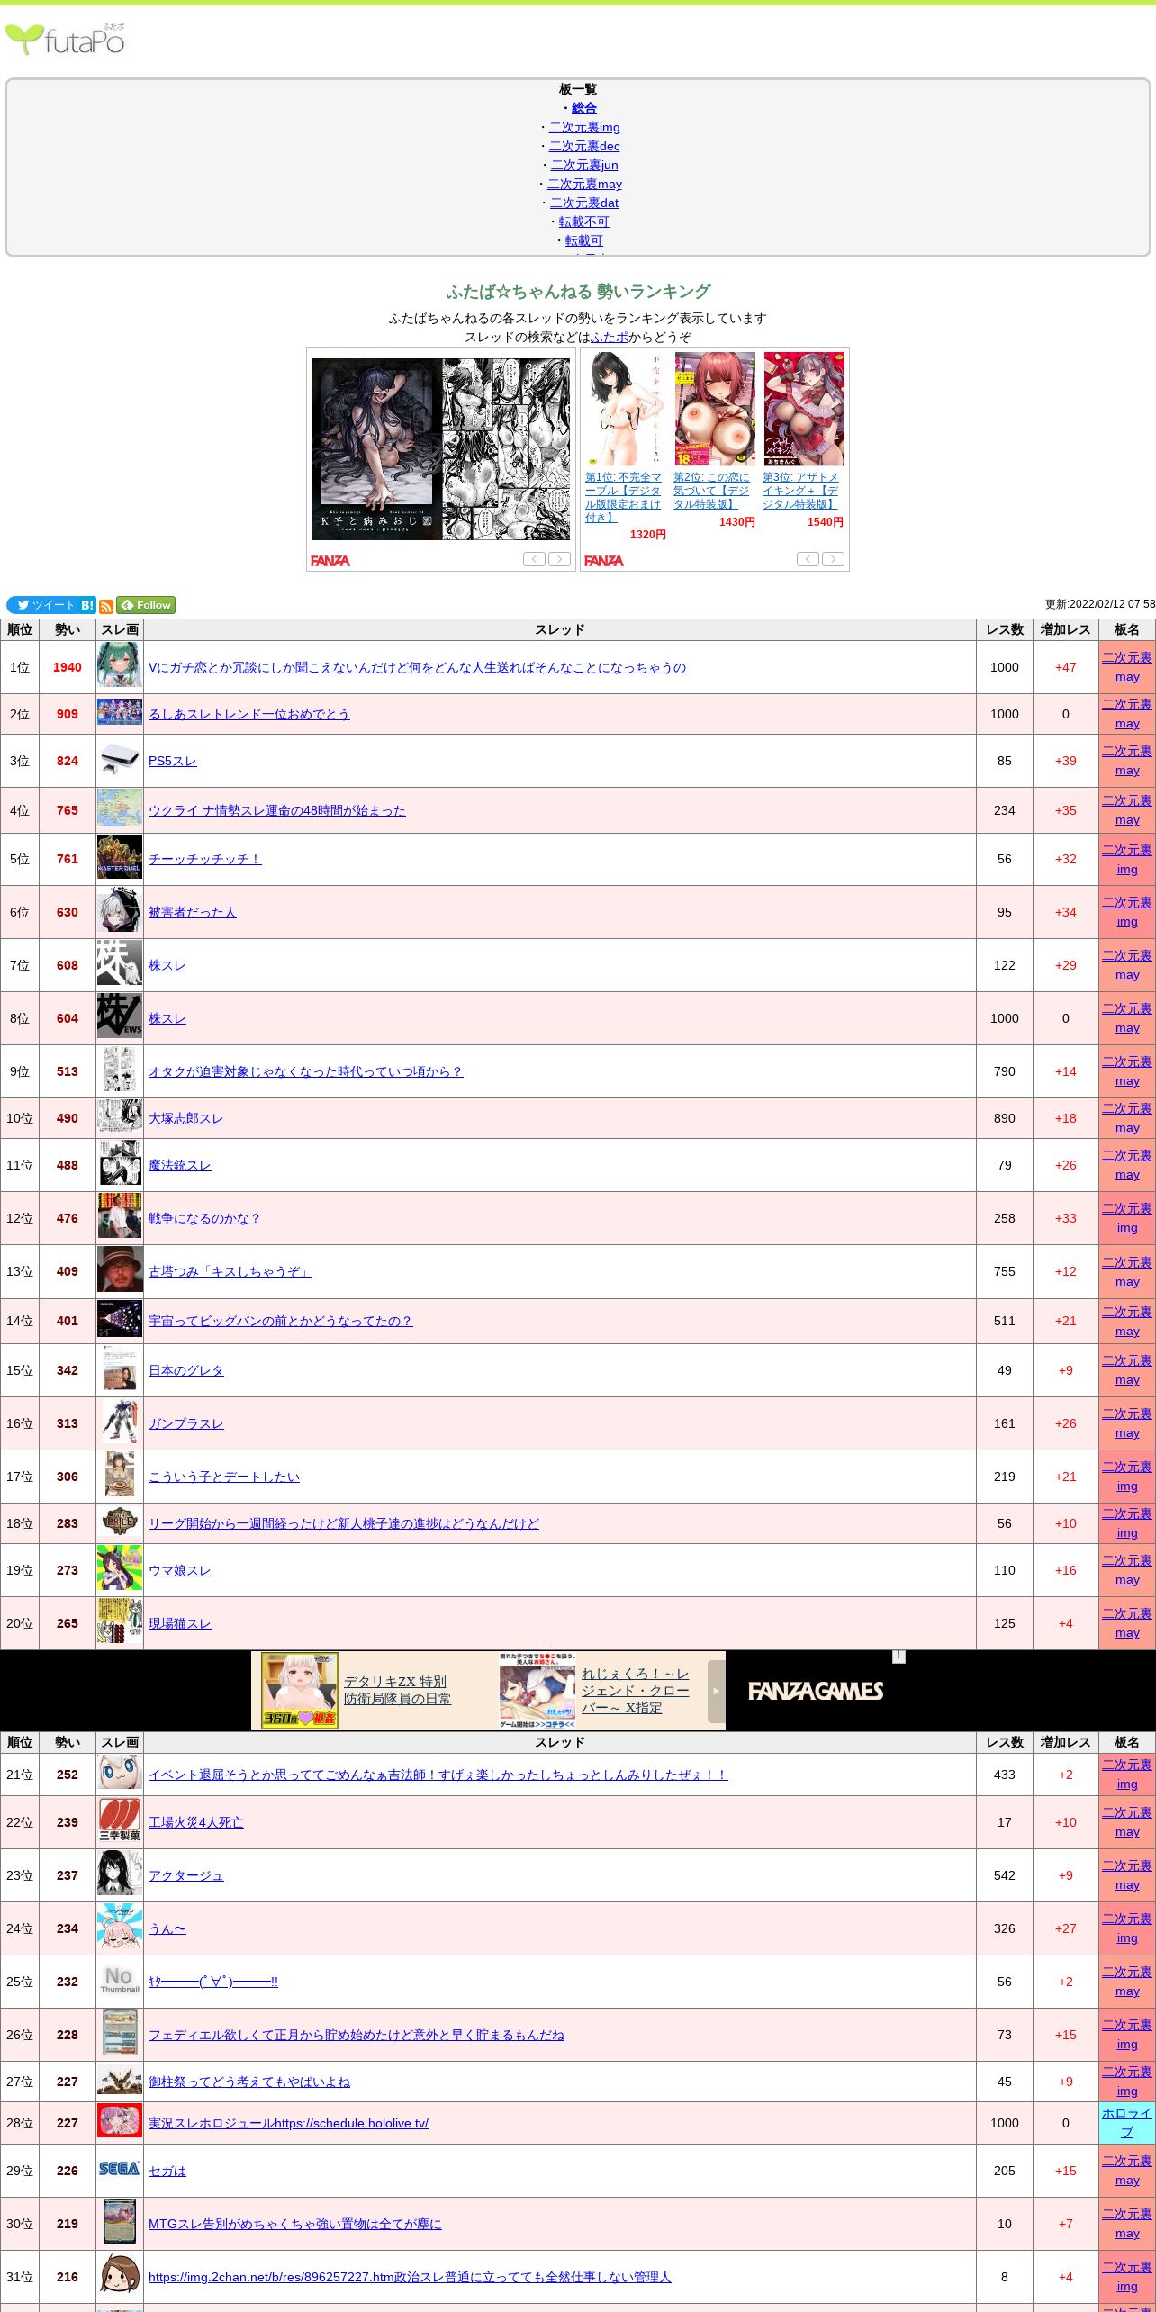Image resolution: width=1156 pixels, height=2312 pixels.
Task: Click the large manga cover ad image
Action: (440, 449)
